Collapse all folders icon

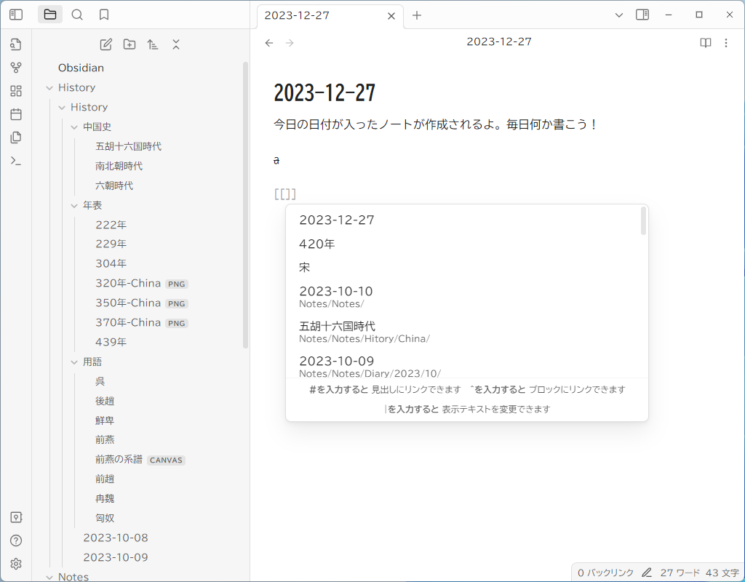pos(176,44)
